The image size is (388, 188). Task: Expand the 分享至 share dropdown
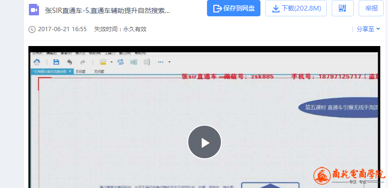pyautogui.click(x=368, y=29)
